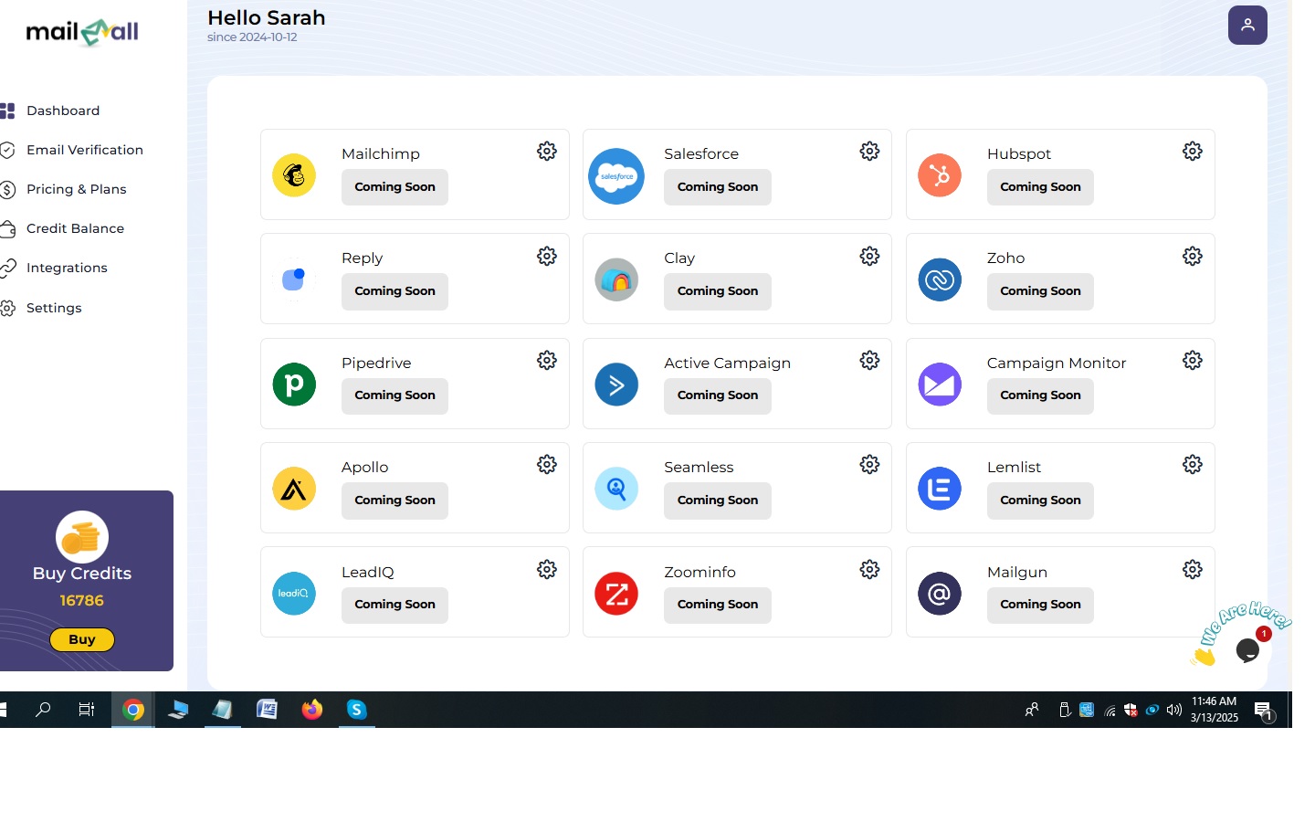This screenshot has width=1315, height=822.
Task: Open the taskbar clock and date
Action: pos(1215,710)
